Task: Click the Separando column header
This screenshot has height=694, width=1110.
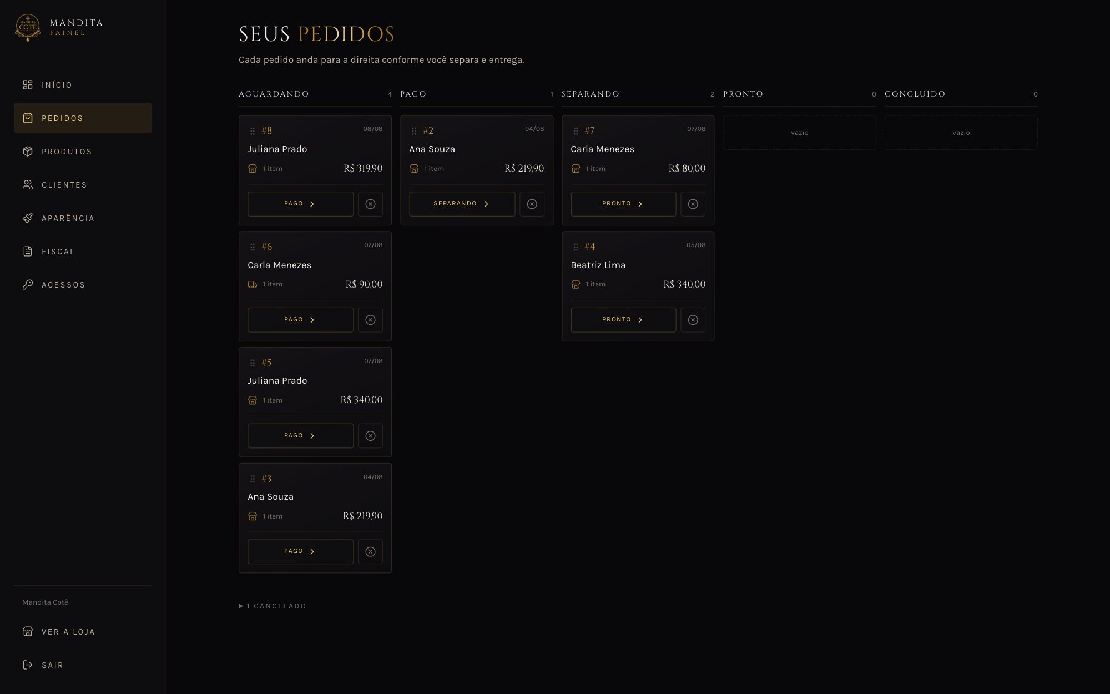Action: (590, 94)
